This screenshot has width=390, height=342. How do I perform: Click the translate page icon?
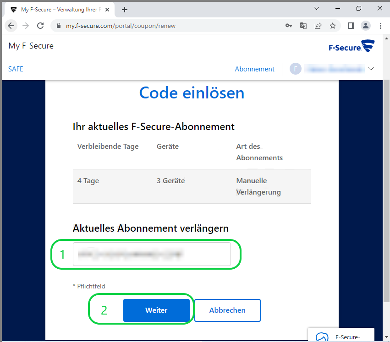(x=303, y=26)
